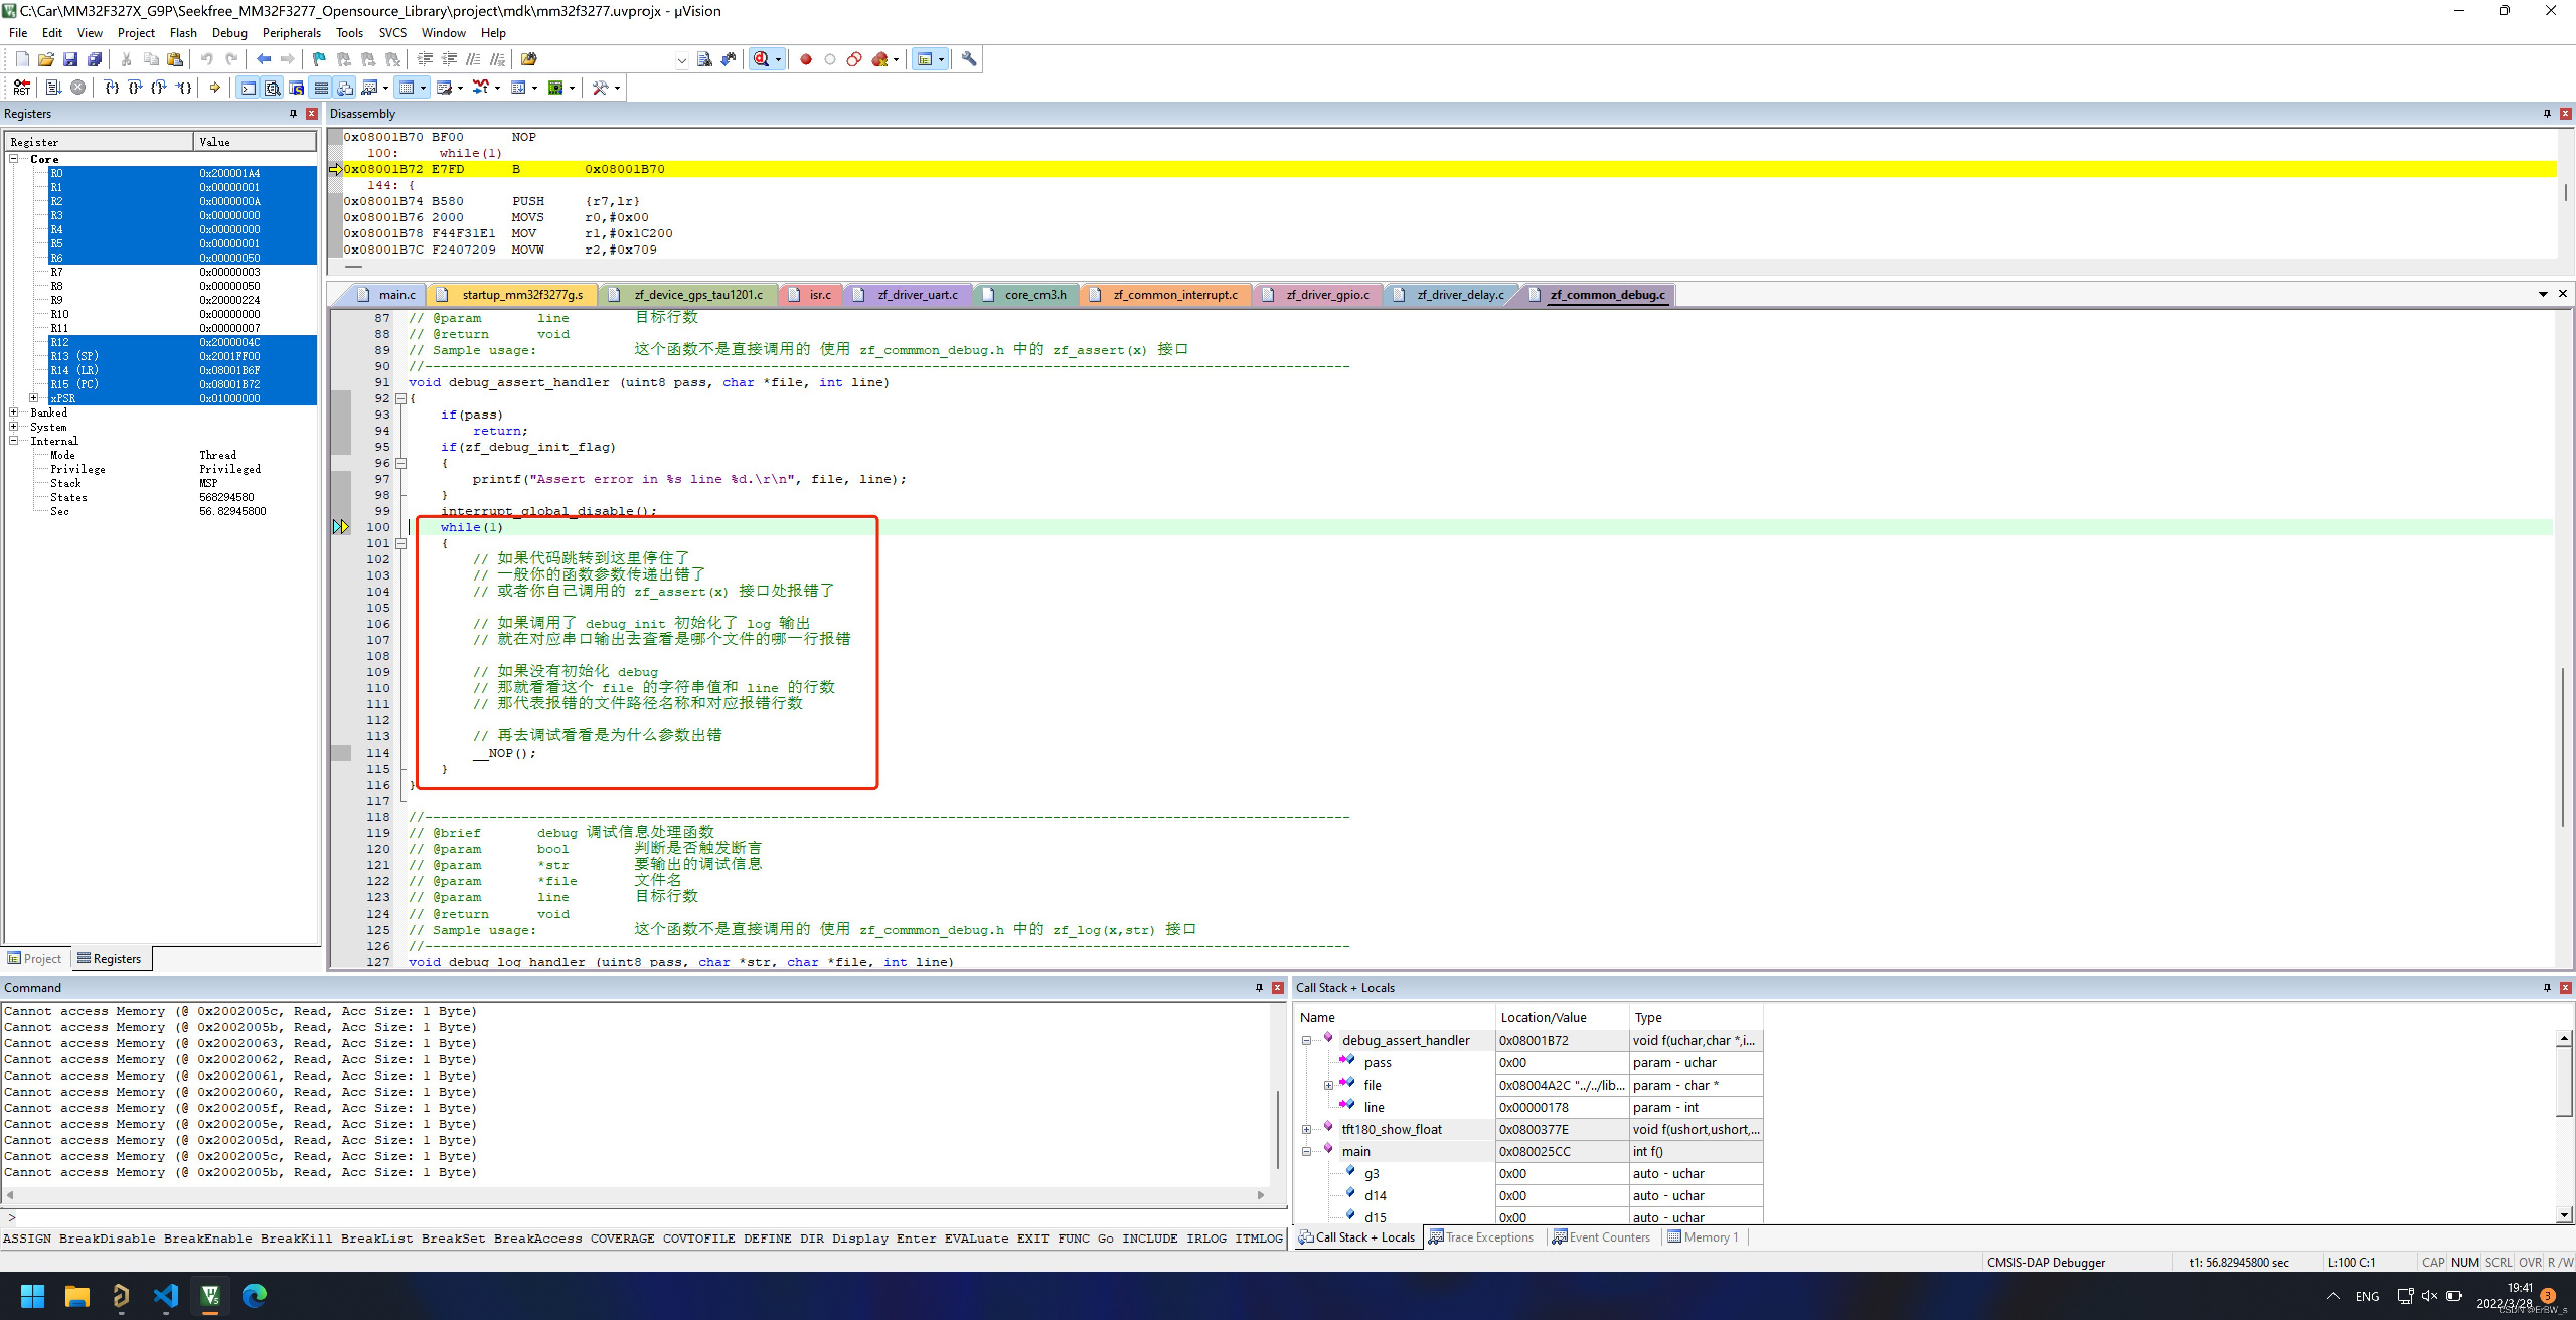Screen dimensions: 2576x1320
Task: Toggle the Call Stack Window toolbar button
Action: click(x=345, y=87)
